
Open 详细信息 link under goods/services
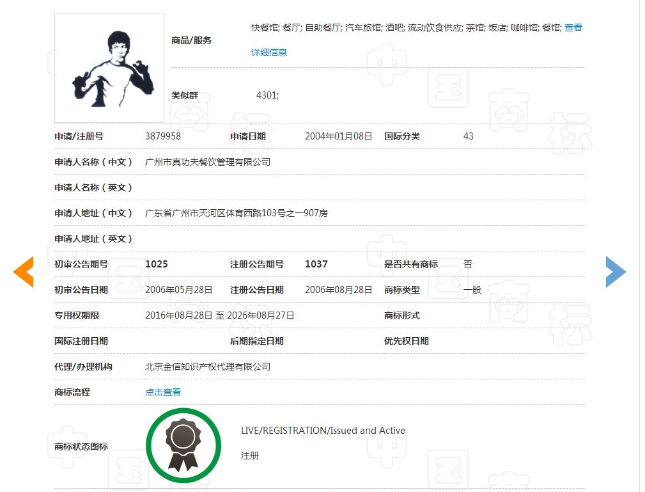[x=269, y=52]
